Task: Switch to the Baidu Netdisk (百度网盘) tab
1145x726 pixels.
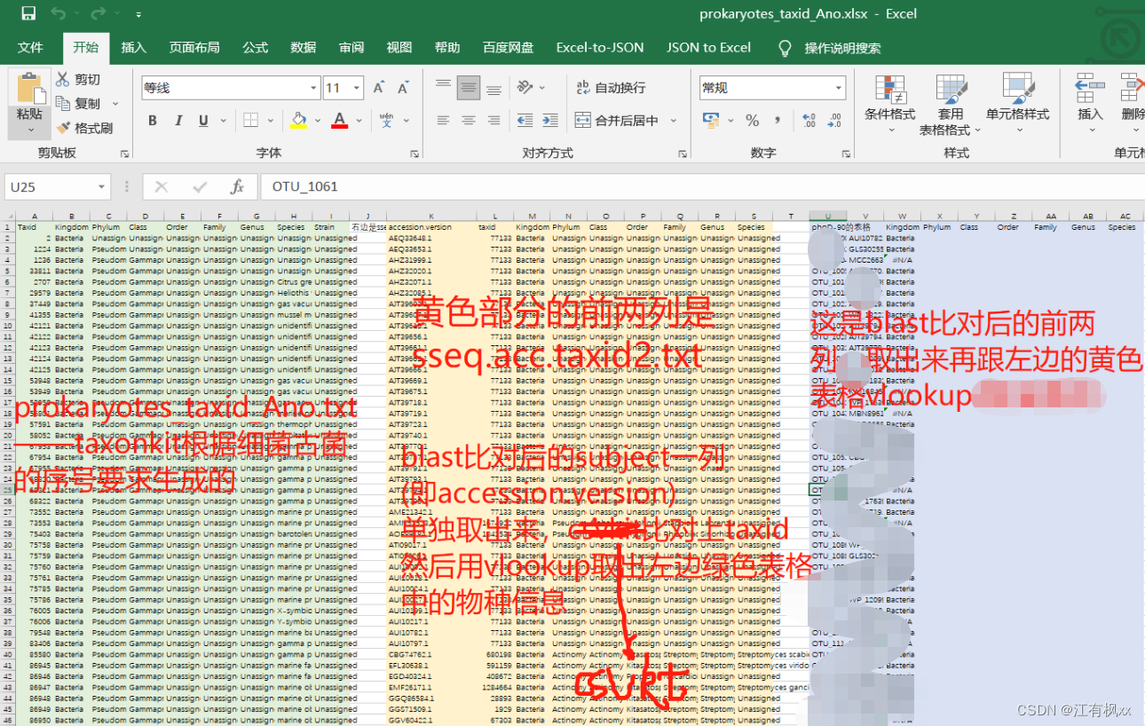Action: point(509,47)
